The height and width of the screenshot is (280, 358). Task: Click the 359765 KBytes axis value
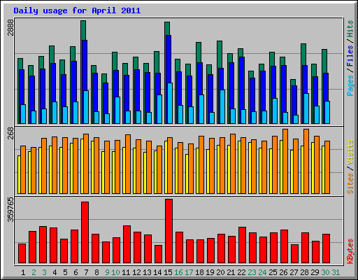pos(10,210)
